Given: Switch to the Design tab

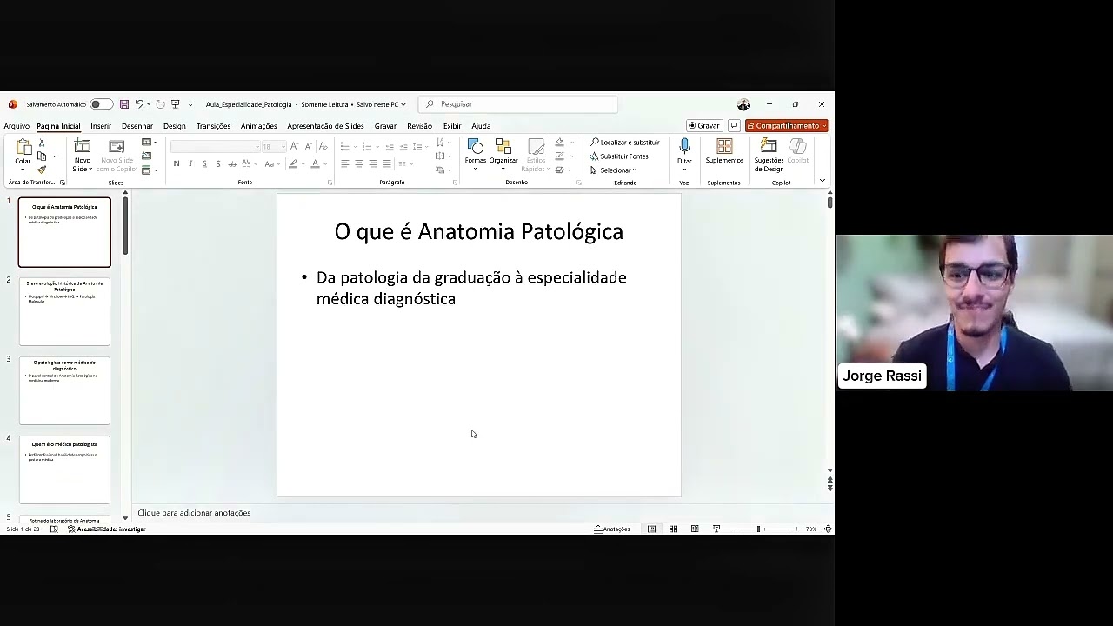Looking at the screenshot, I should pos(174,126).
